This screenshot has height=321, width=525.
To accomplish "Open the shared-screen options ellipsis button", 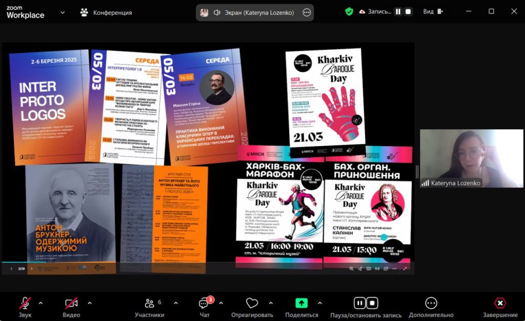I will click(307, 13).
